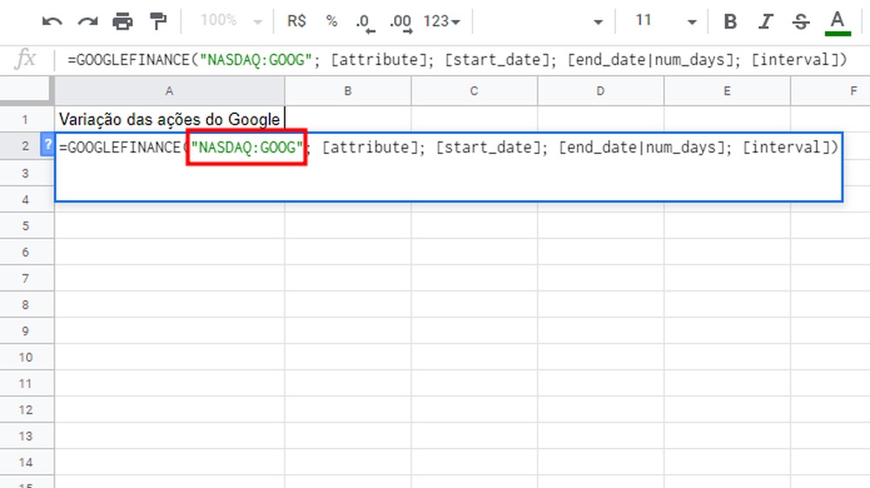
Task: Select row 8 header
Action: point(25,304)
